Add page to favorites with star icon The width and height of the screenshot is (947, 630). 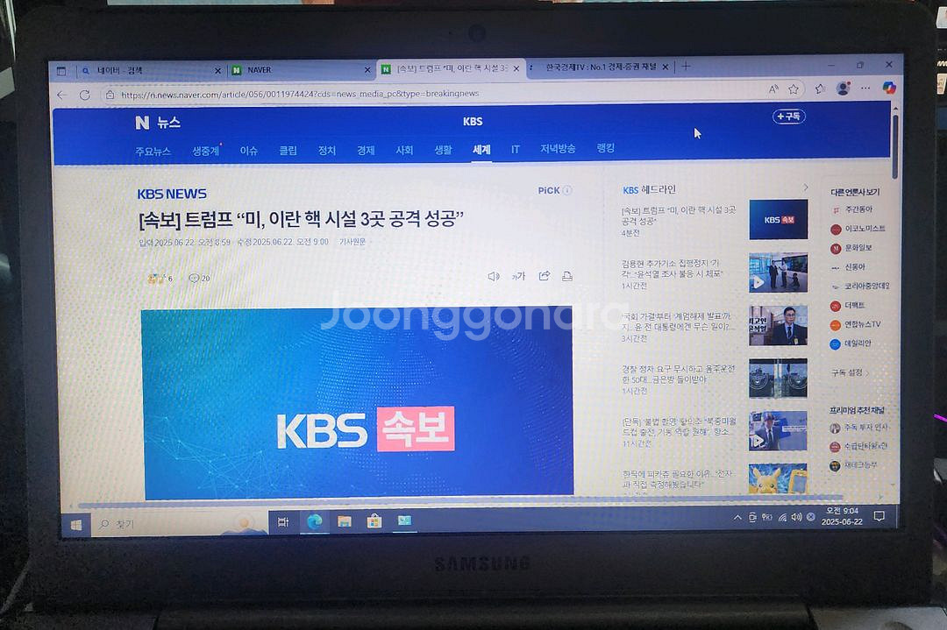794,89
